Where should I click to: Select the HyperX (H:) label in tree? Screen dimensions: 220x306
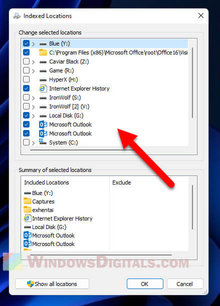(x=64, y=79)
